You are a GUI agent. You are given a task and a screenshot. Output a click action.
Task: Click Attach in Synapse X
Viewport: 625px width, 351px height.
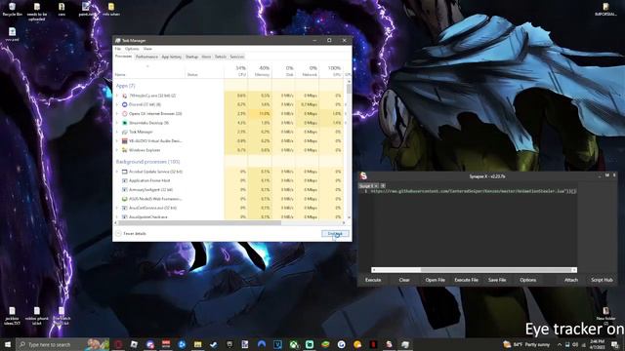(x=570, y=280)
